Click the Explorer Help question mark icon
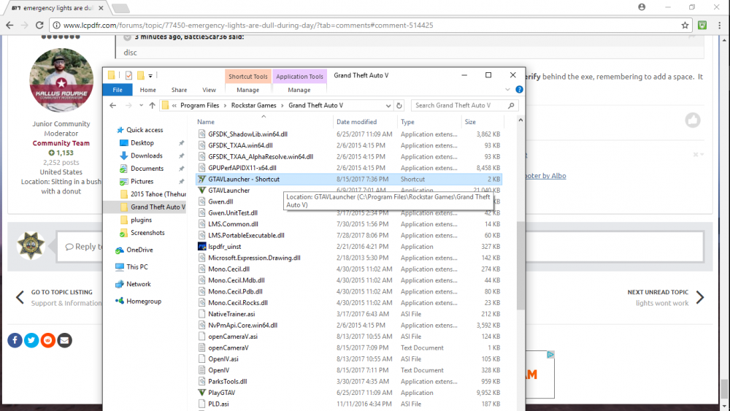Image resolution: width=730 pixels, height=411 pixels. pos(519,90)
